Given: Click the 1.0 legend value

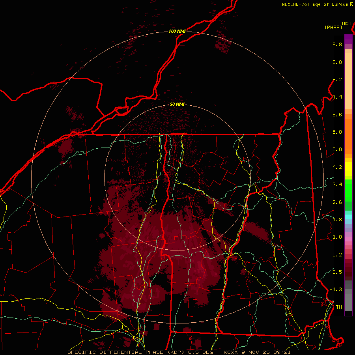Looking at the screenshot, I should coord(337,237).
